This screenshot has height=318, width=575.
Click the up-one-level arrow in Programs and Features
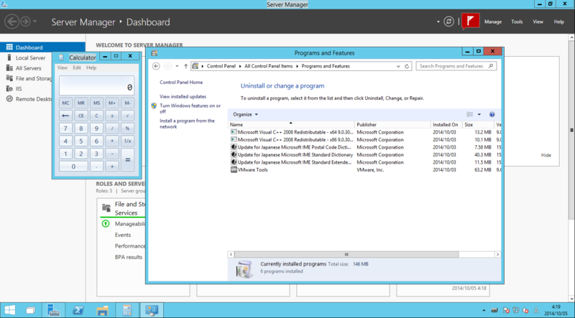coord(186,66)
